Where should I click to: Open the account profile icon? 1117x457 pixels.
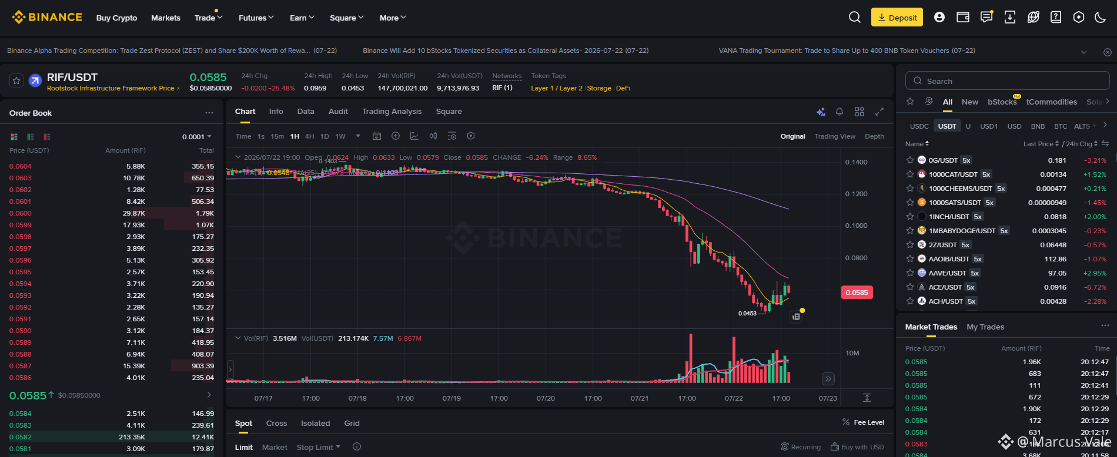[x=939, y=17]
